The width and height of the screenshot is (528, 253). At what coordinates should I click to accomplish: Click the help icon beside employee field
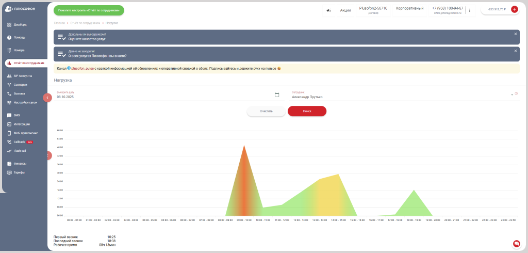pos(516,93)
